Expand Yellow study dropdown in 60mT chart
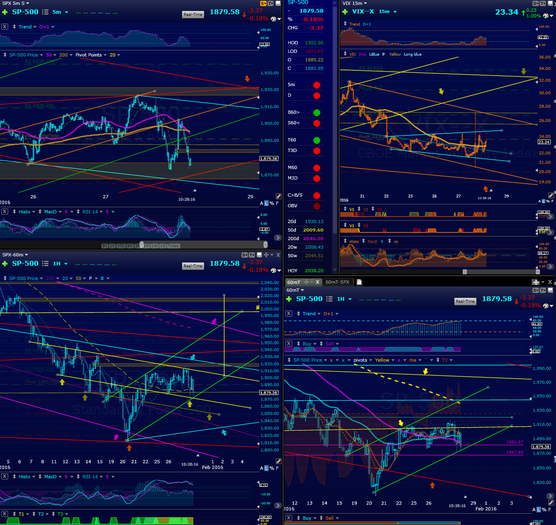 coord(393,360)
